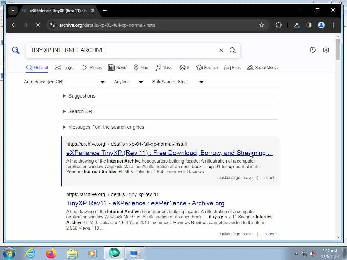Viewport: 347px width, 260px height.
Task: Open the Windows Start button
Action: click(9, 253)
